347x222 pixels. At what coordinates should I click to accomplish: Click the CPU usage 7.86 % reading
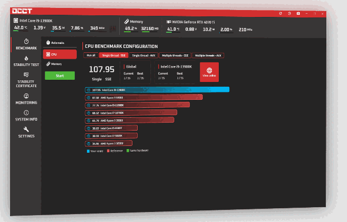point(77,28)
